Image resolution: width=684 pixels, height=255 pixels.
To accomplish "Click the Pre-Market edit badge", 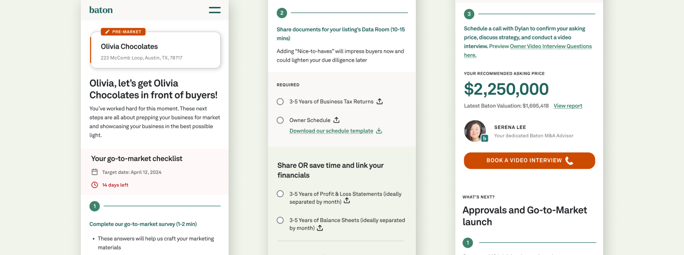I will point(123,32).
